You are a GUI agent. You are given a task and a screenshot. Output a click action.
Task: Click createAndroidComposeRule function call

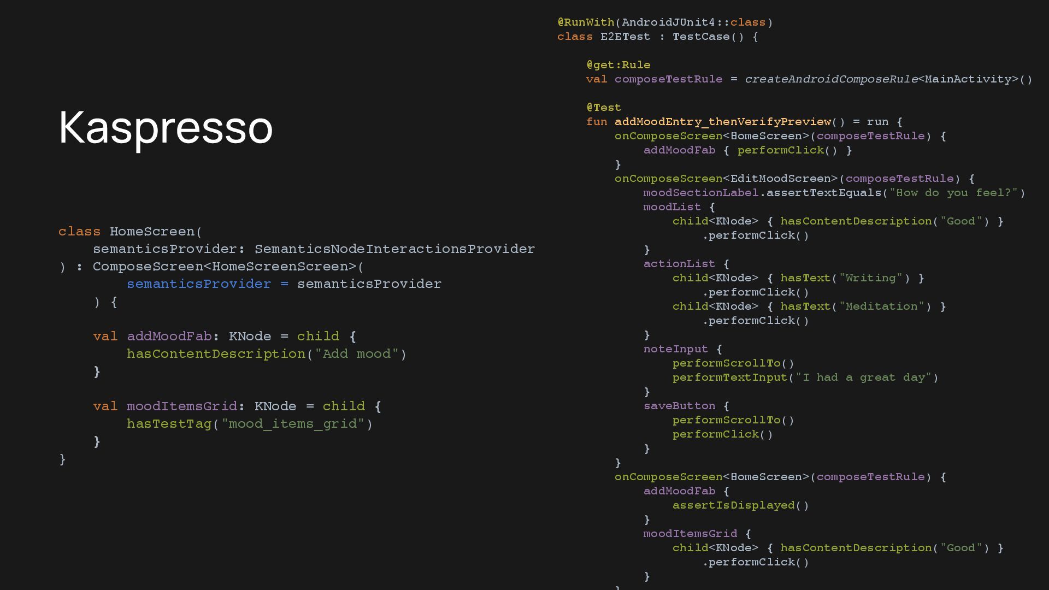pos(830,79)
